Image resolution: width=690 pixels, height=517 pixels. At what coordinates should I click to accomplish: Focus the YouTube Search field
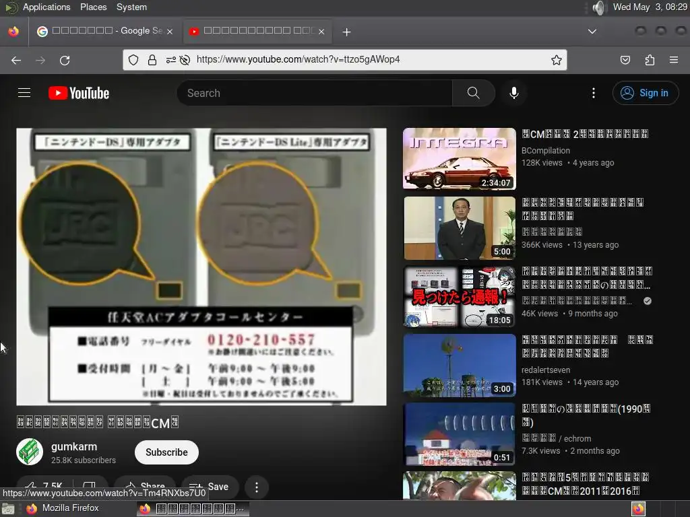point(315,93)
